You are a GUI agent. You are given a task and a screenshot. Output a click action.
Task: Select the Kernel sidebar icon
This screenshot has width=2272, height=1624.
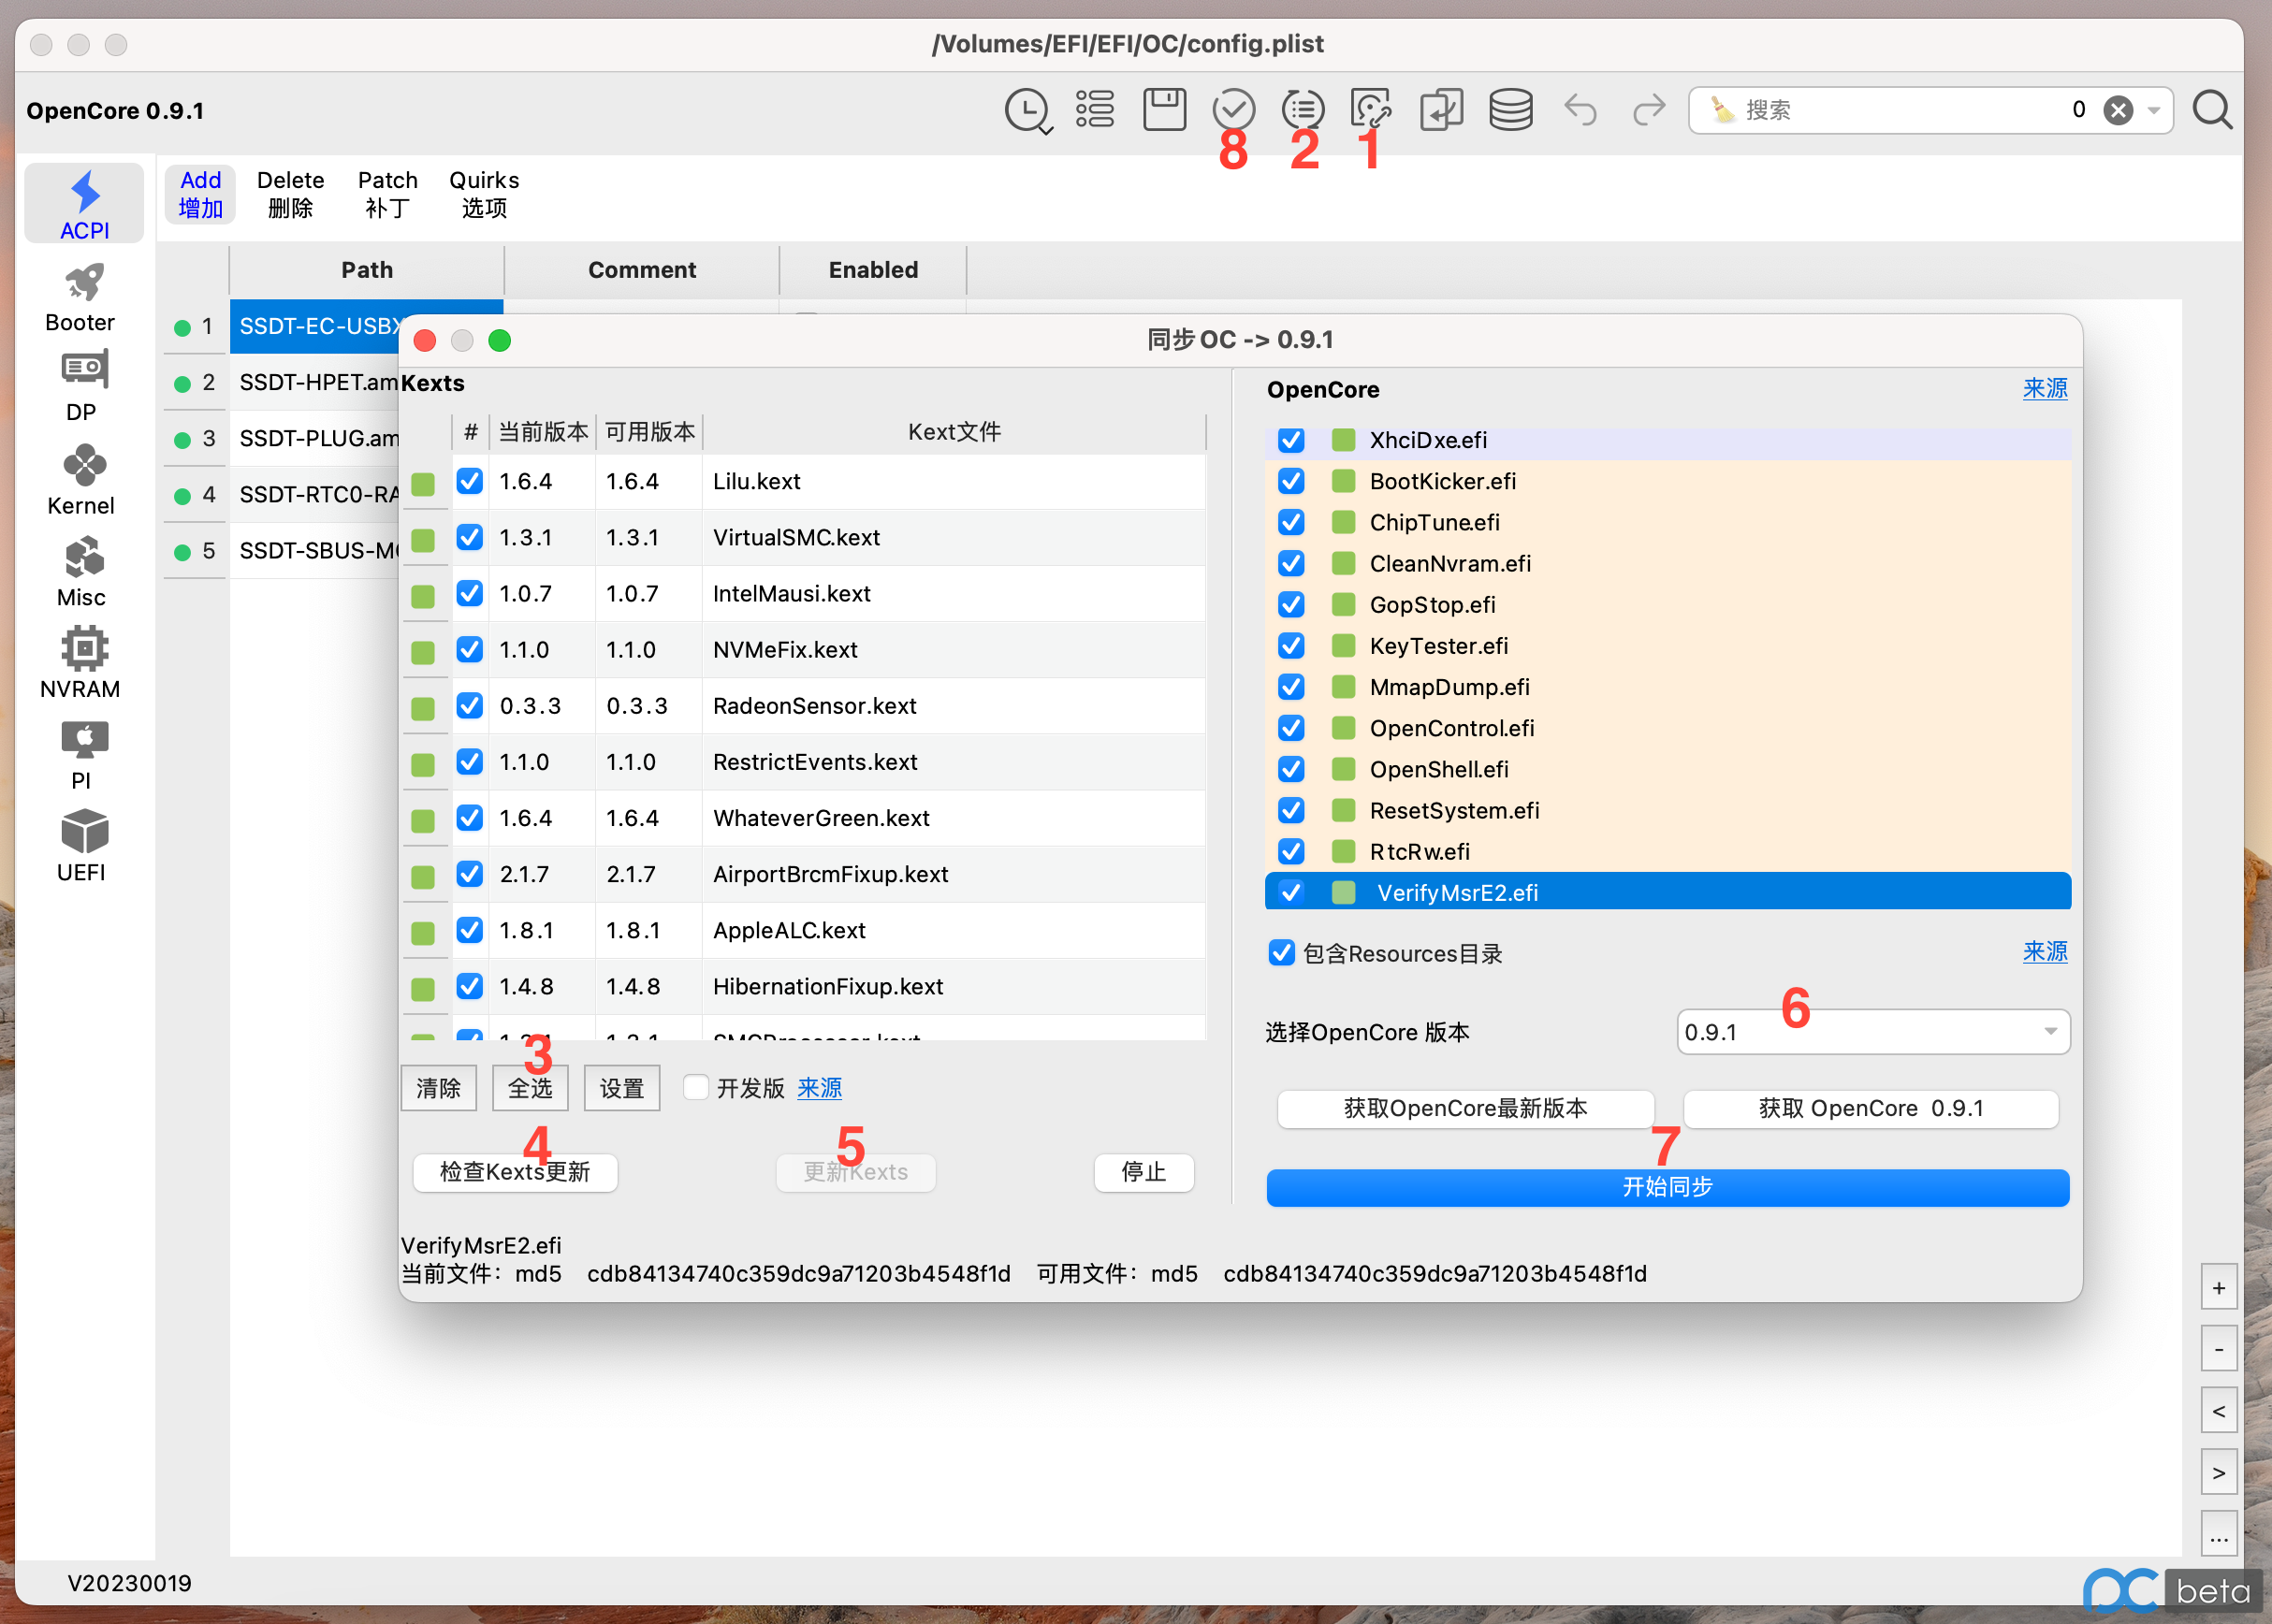(x=82, y=480)
